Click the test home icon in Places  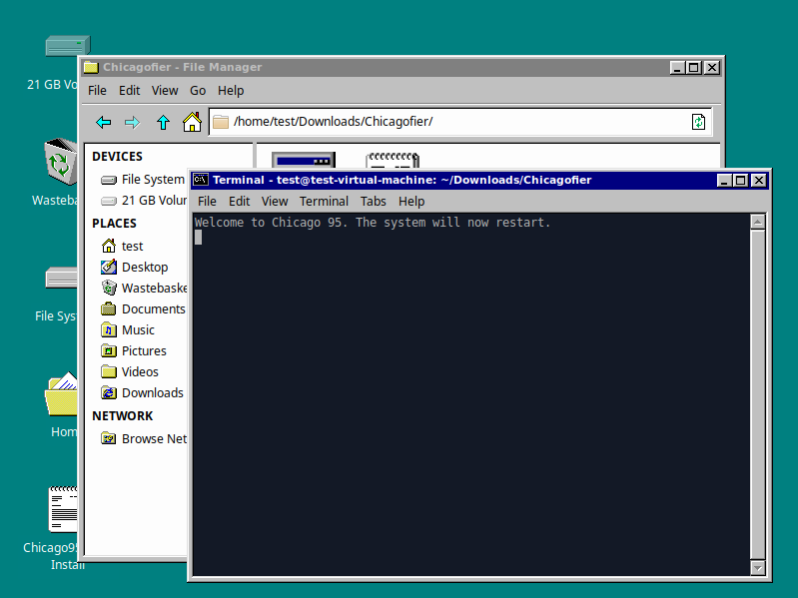click(109, 247)
